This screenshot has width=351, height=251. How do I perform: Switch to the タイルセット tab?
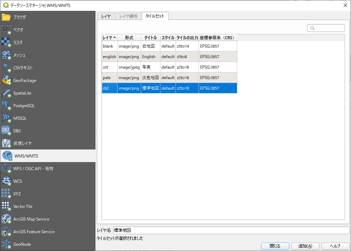tap(155, 16)
